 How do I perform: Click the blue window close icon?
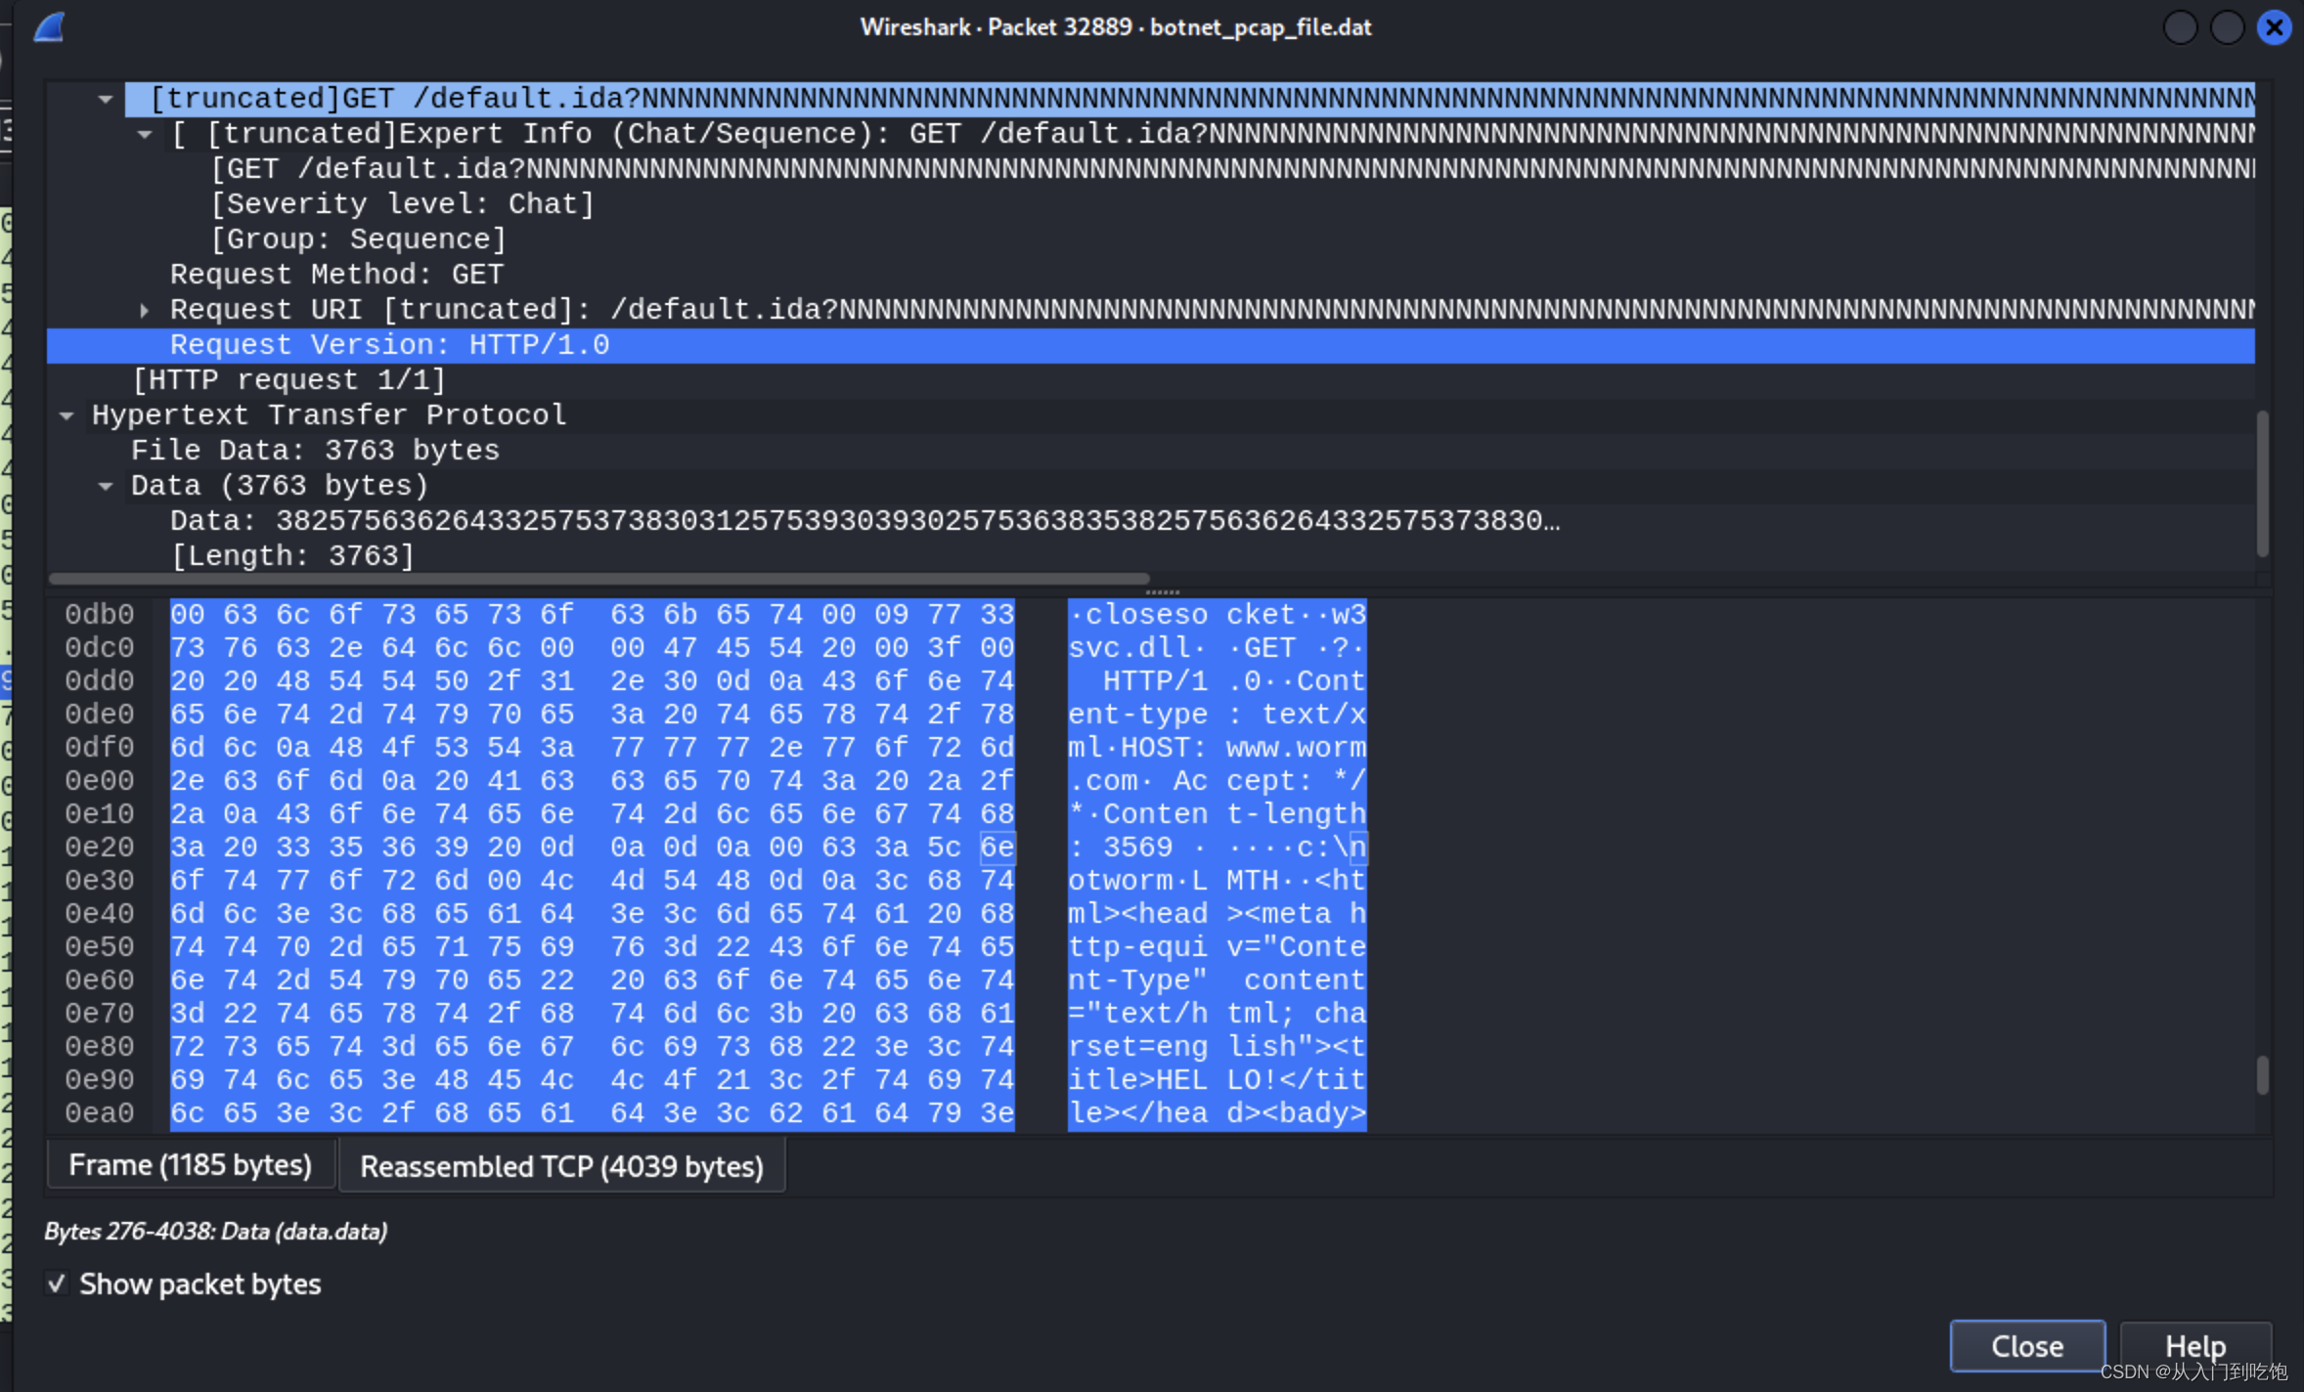tap(2275, 27)
